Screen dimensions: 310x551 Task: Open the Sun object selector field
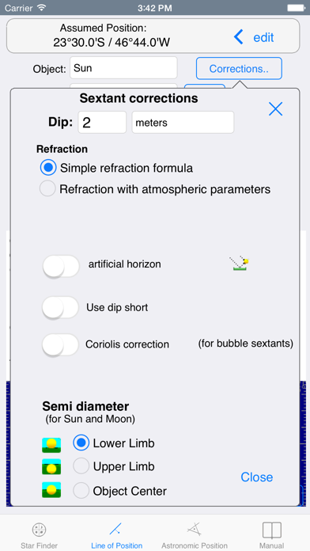[123, 67]
